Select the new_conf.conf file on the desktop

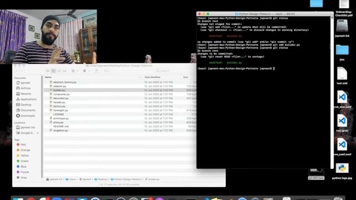[342, 147]
